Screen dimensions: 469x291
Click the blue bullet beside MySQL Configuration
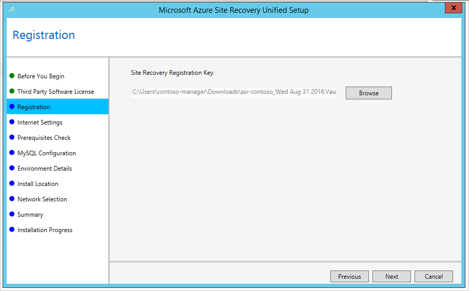[12, 153]
